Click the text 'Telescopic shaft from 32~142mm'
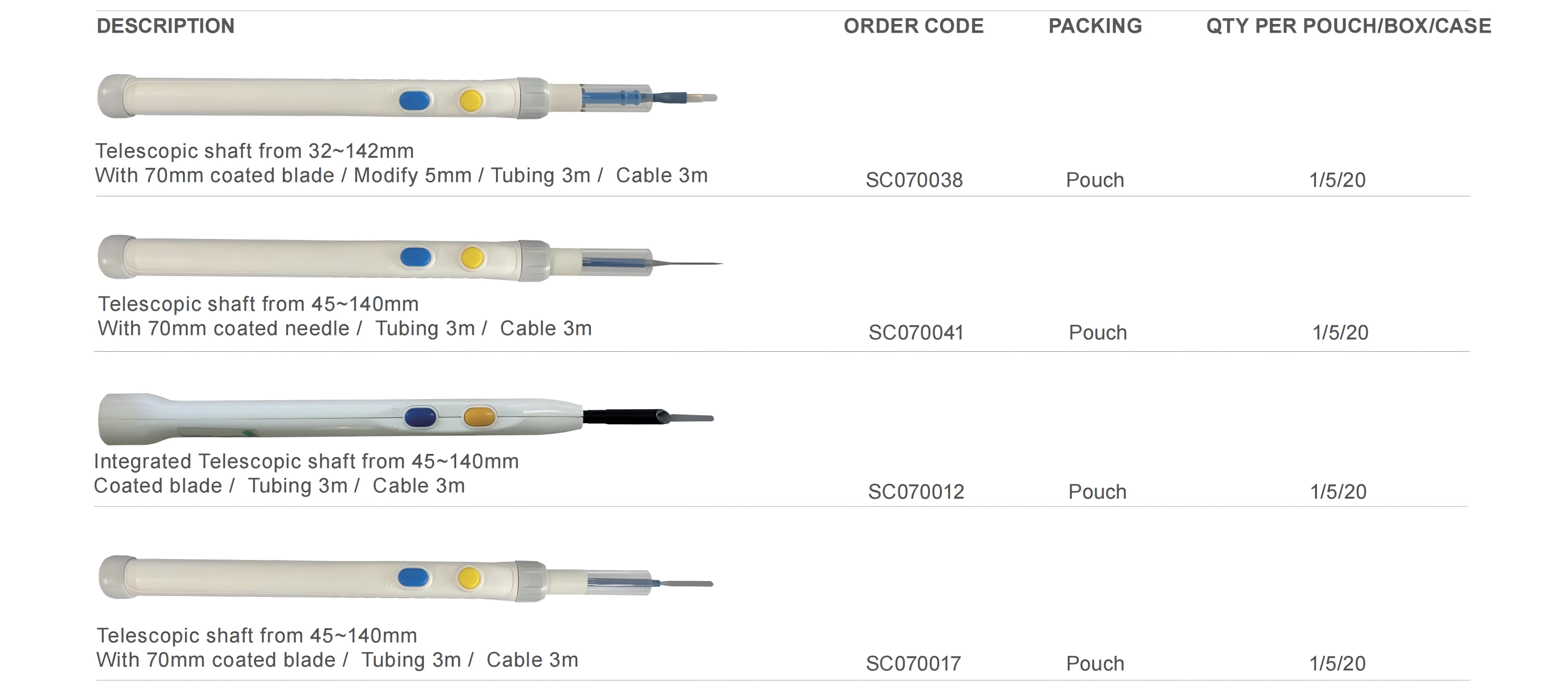The image size is (1567, 691). point(254,151)
